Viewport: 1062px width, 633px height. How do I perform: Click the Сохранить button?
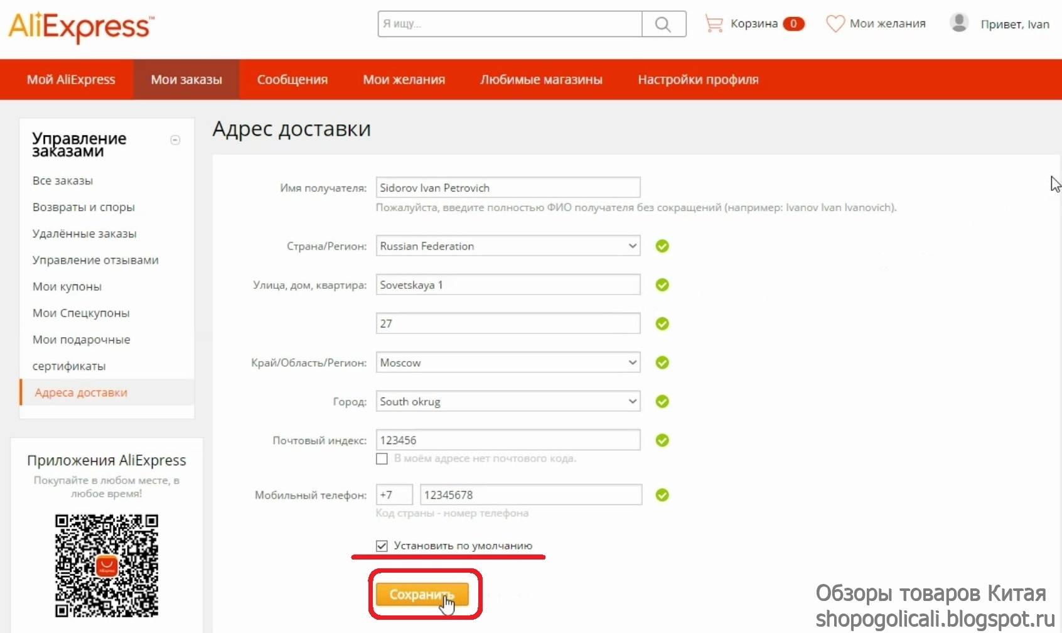pos(422,595)
